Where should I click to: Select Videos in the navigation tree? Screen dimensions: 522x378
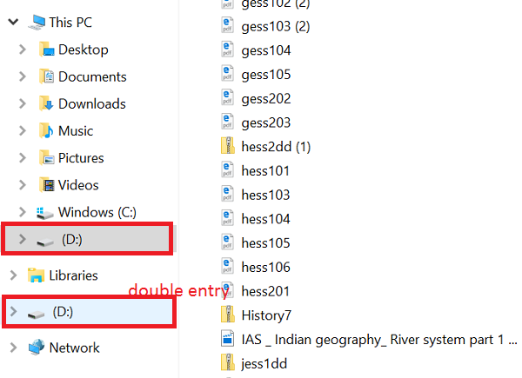[x=78, y=185]
